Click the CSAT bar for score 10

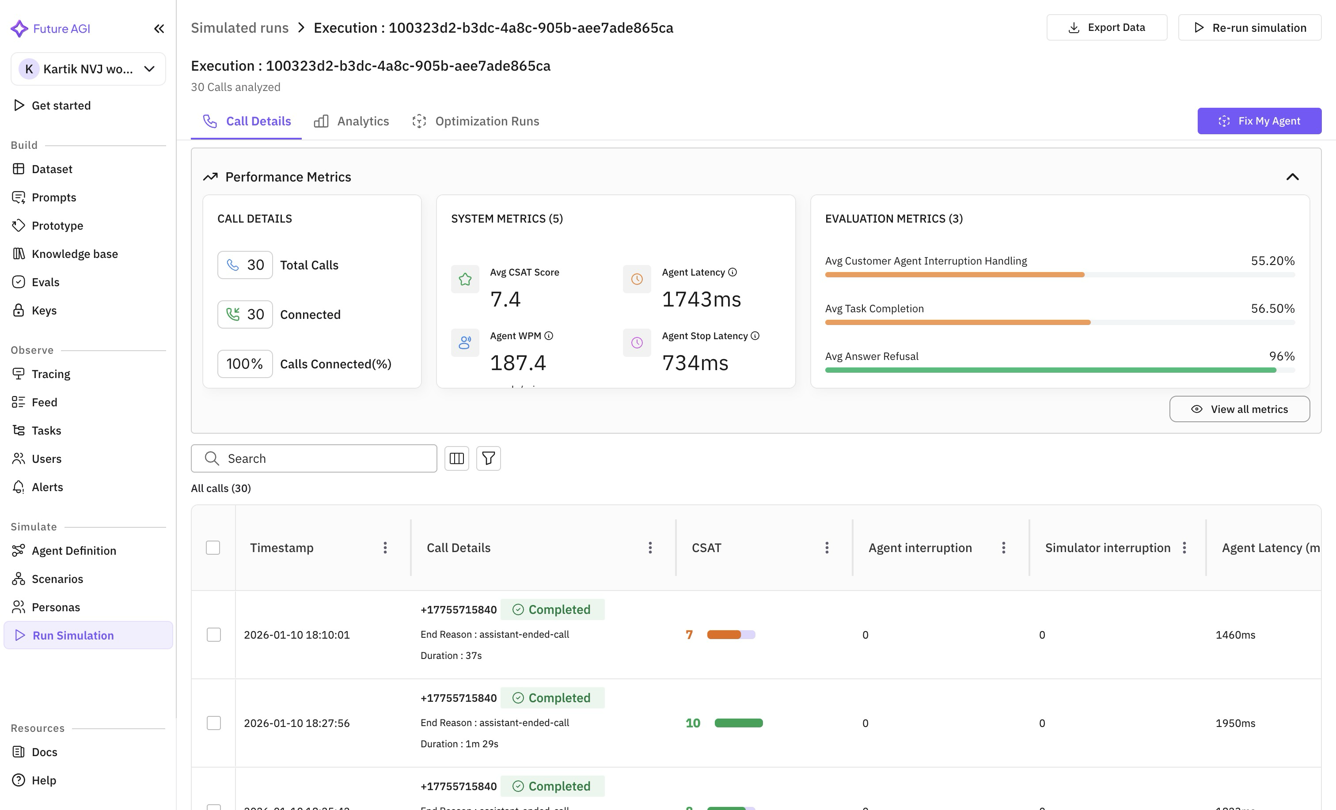(739, 723)
